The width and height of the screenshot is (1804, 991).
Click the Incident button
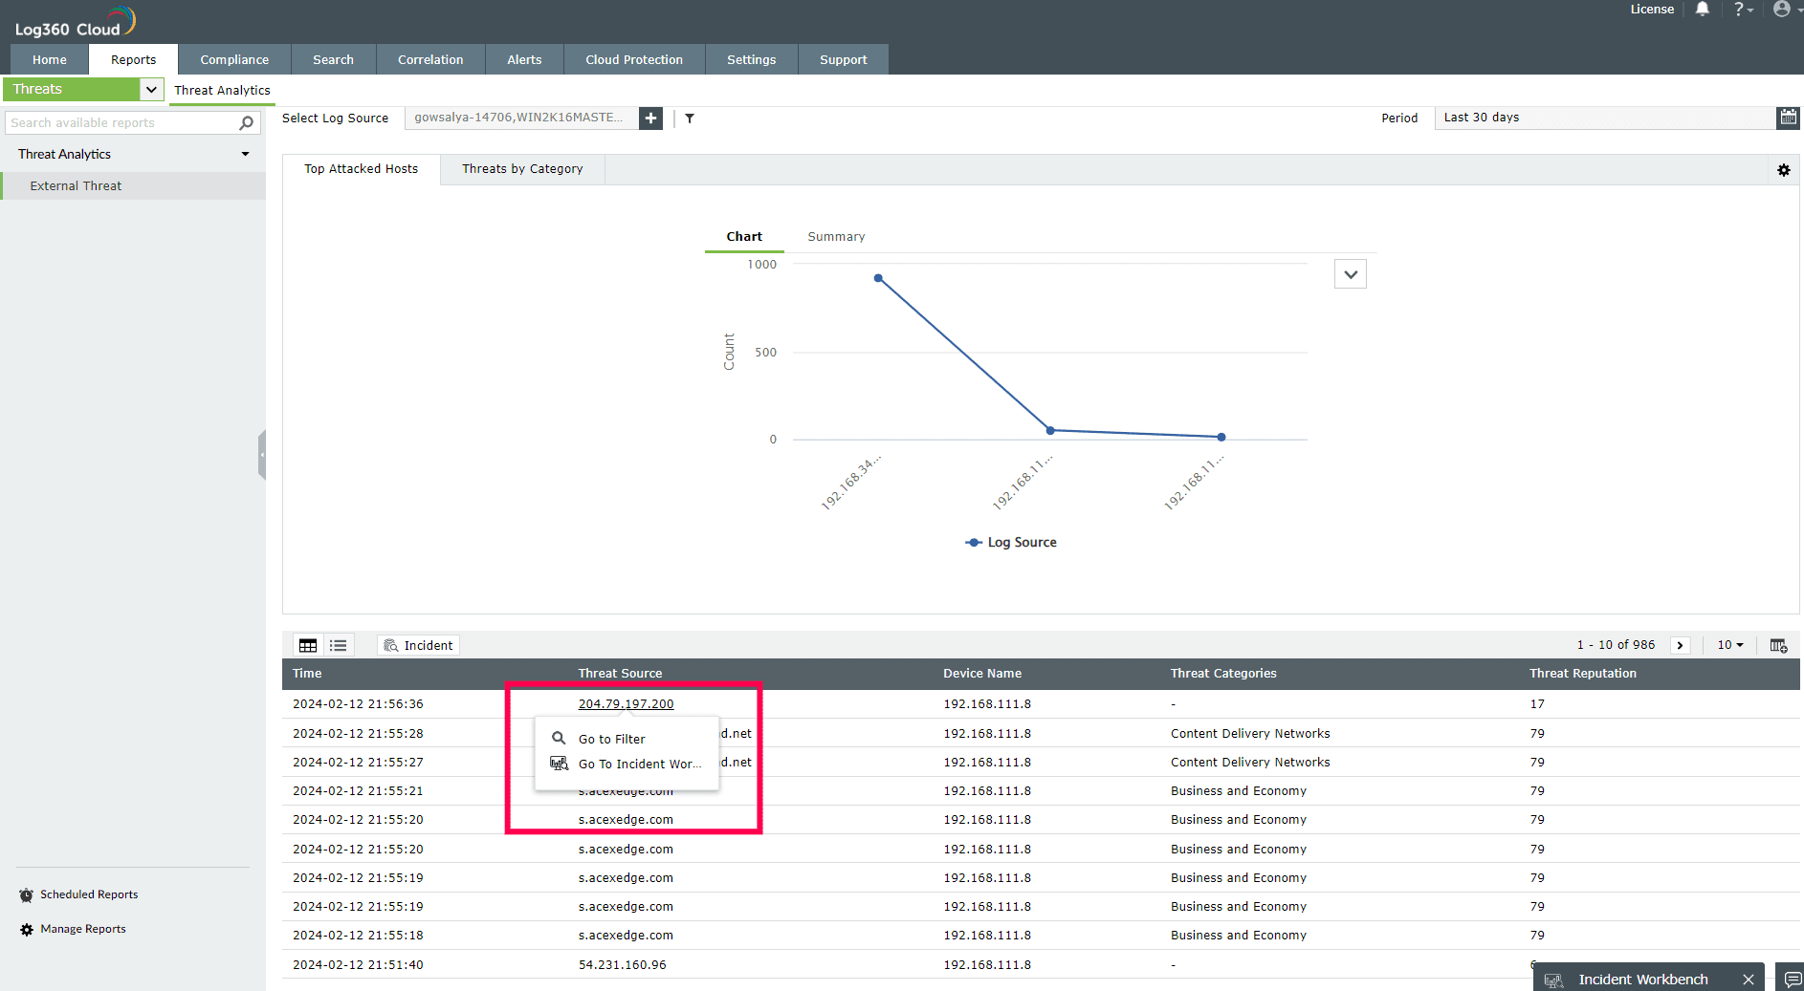tap(419, 646)
